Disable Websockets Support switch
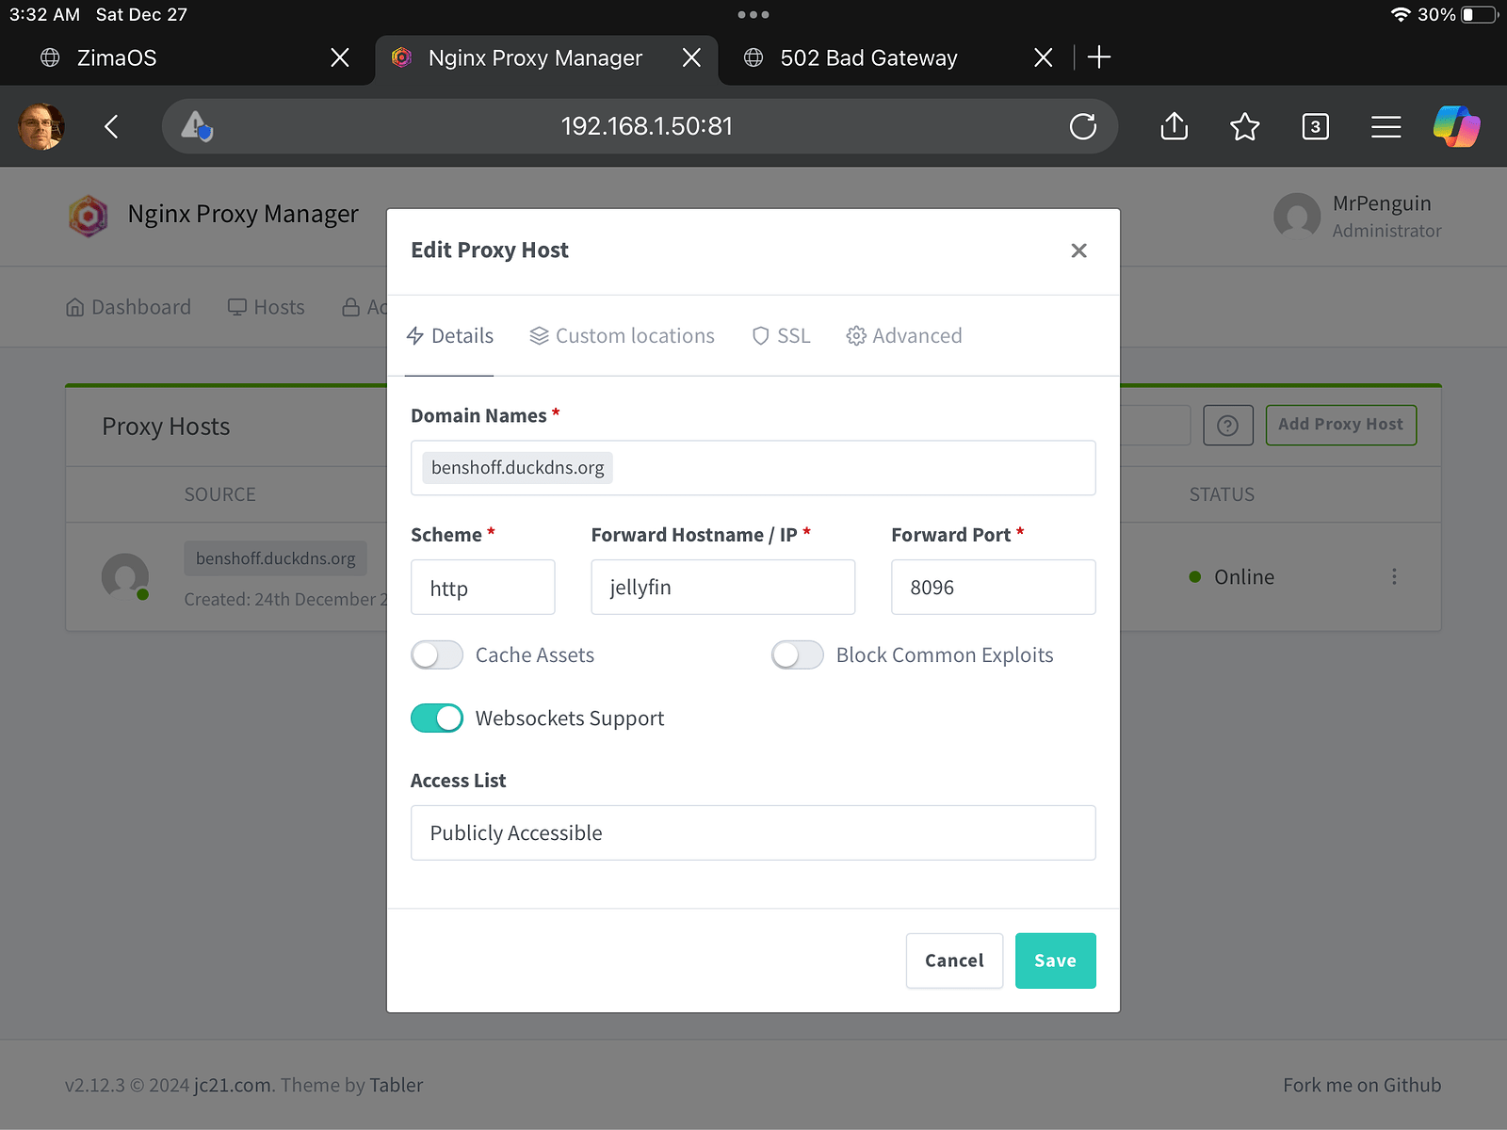Viewport: 1507px width, 1130px height. click(437, 718)
